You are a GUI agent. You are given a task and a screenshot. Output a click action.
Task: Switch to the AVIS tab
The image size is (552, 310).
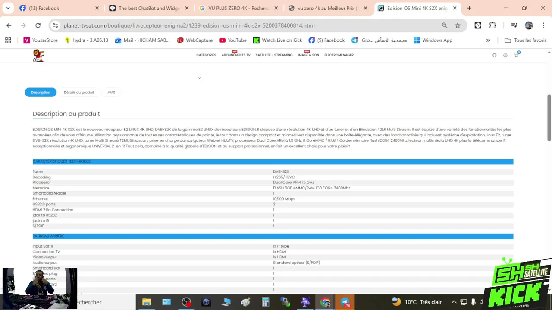(x=111, y=92)
